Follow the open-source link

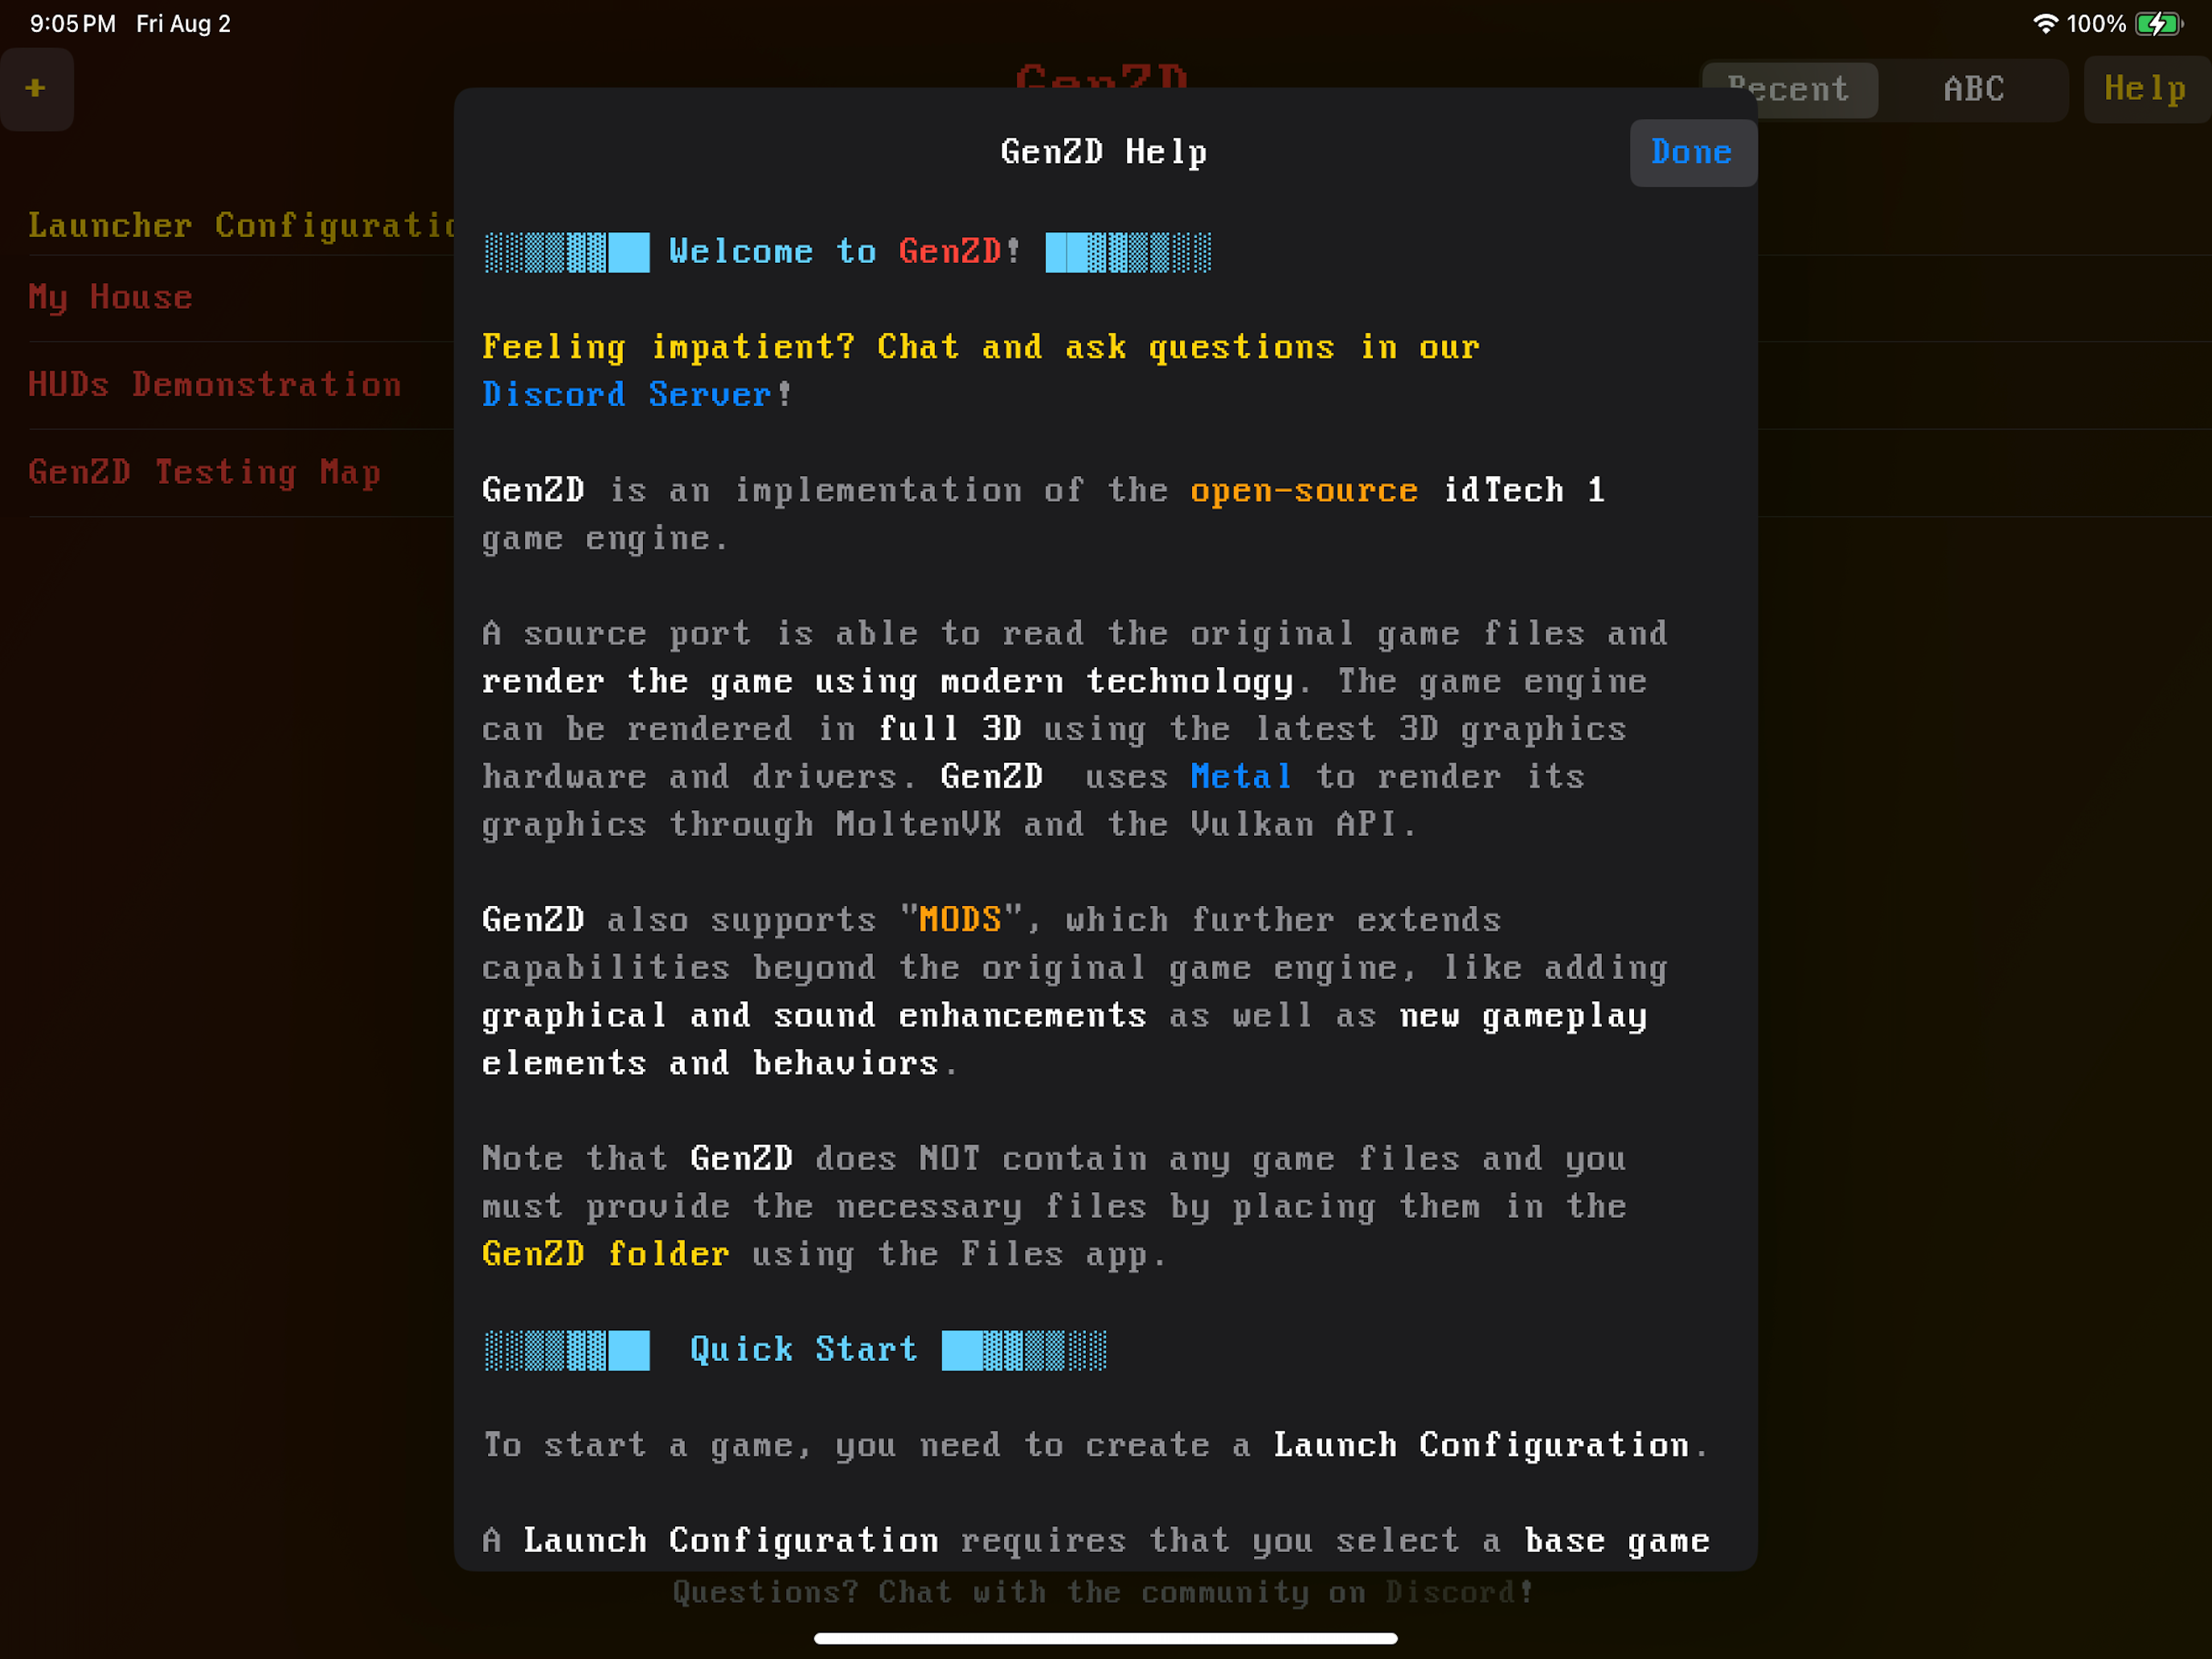(1303, 490)
